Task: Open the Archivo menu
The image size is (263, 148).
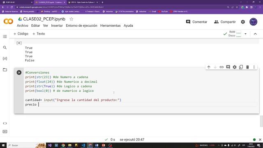Action: tap(23, 25)
